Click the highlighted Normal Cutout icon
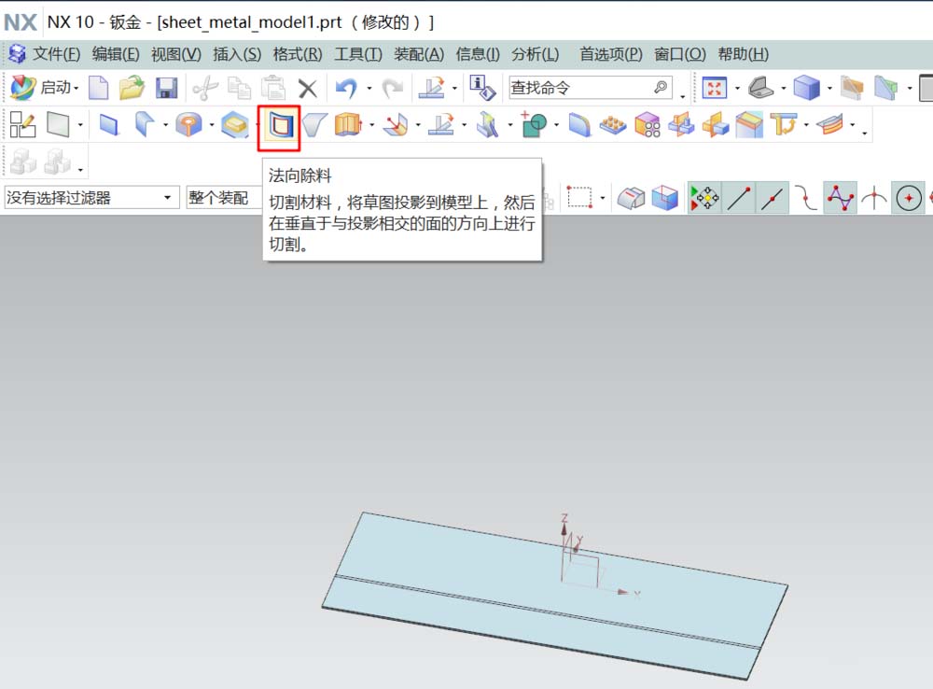Viewport: 933px width, 689px height. 279,127
